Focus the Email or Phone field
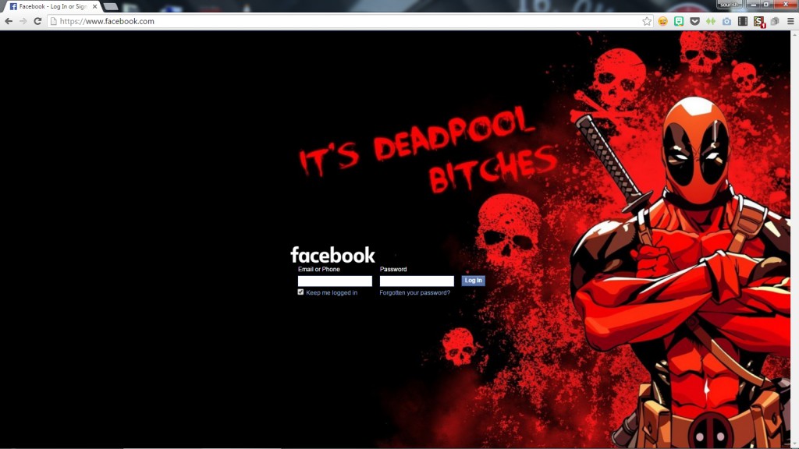Image resolution: width=799 pixels, height=449 pixels. (x=335, y=281)
